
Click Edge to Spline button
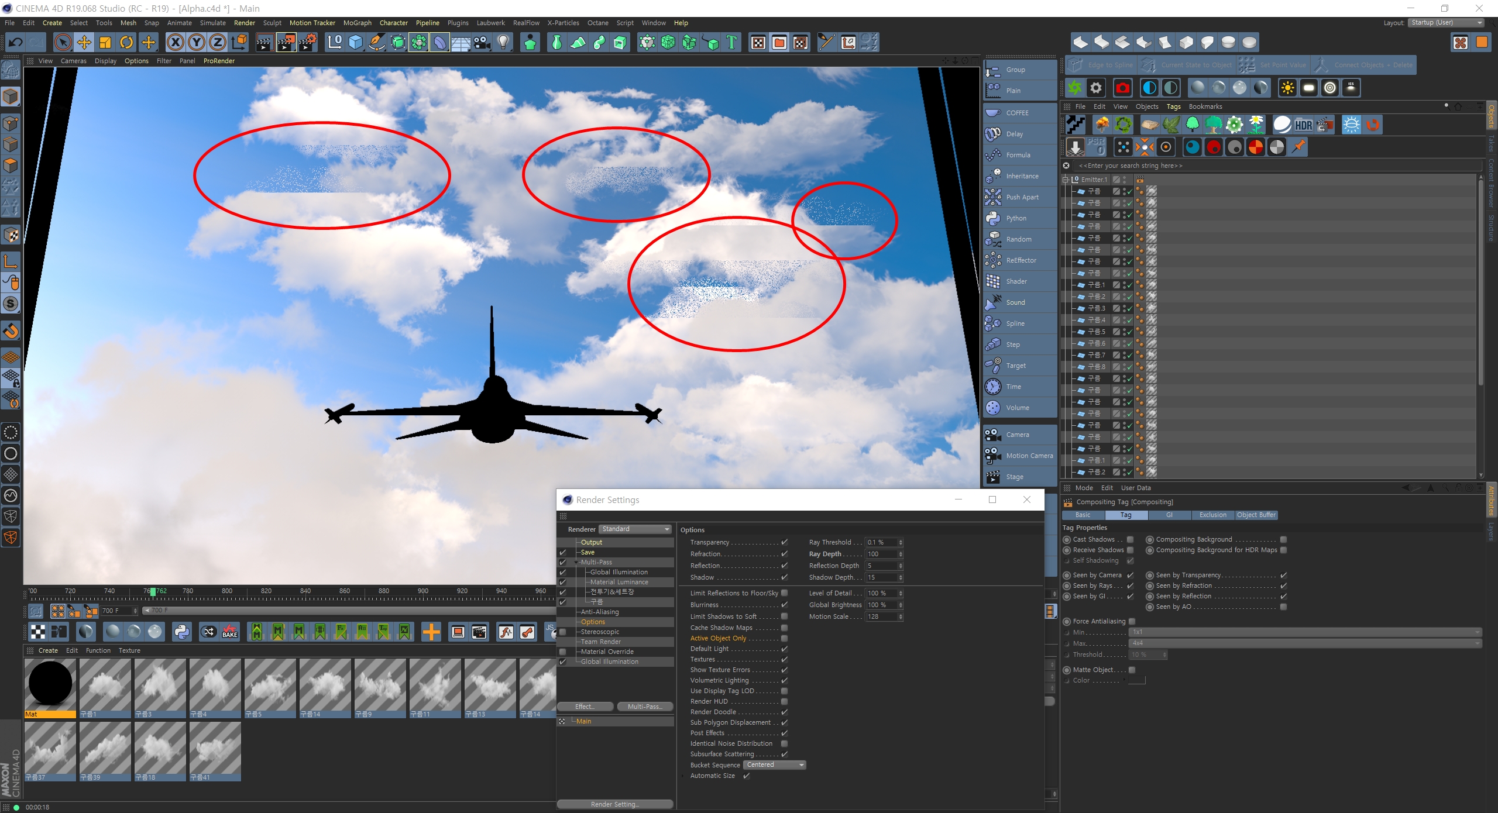coord(1100,65)
